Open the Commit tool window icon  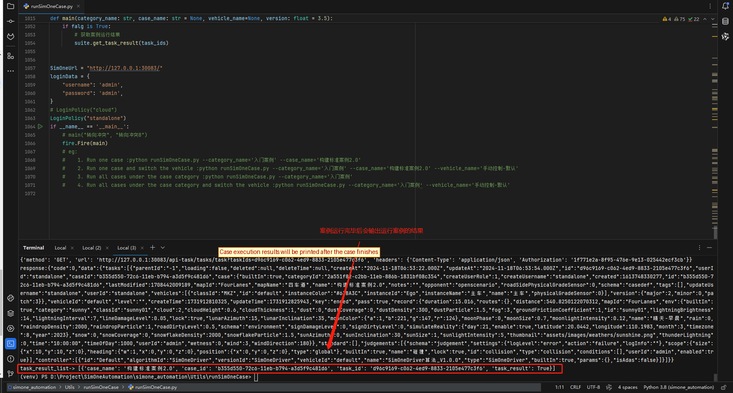10,21
